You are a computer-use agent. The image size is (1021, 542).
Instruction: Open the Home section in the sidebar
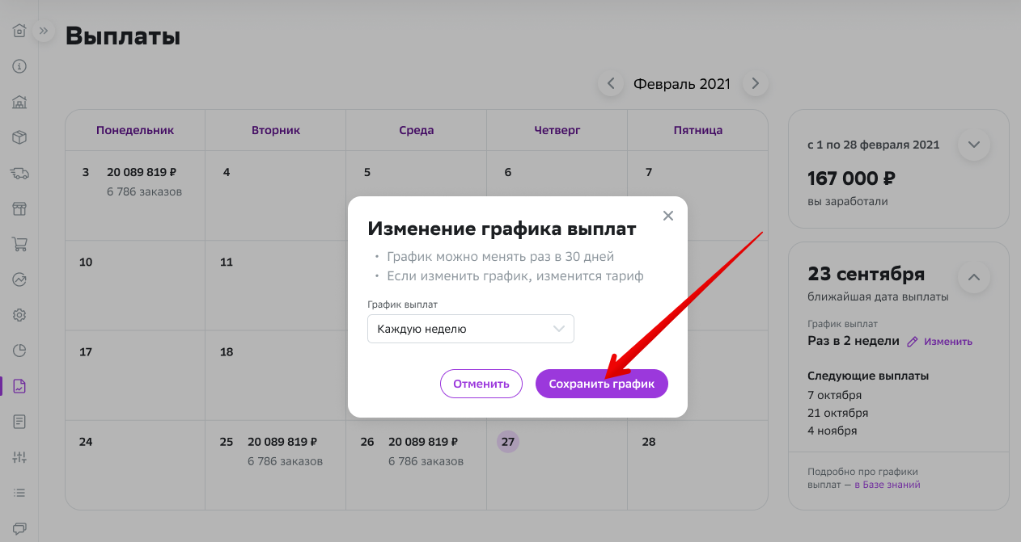point(19,30)
